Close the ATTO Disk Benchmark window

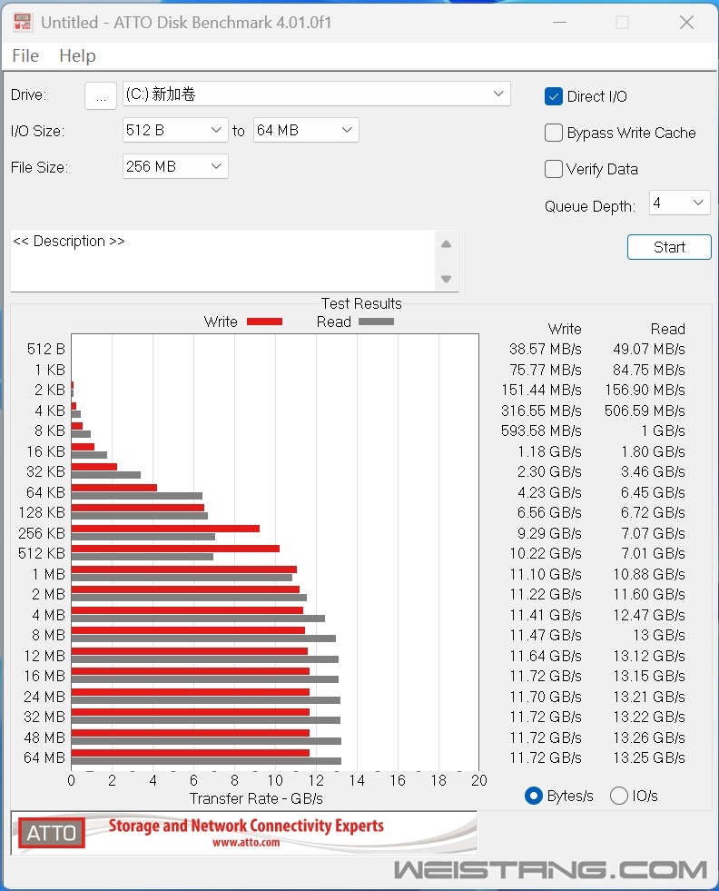[686, 22]
